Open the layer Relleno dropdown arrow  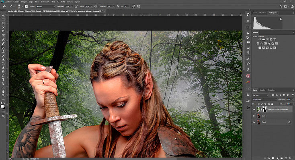tap(292, 104)
